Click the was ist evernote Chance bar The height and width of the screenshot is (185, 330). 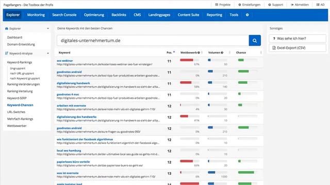point(247,173)
